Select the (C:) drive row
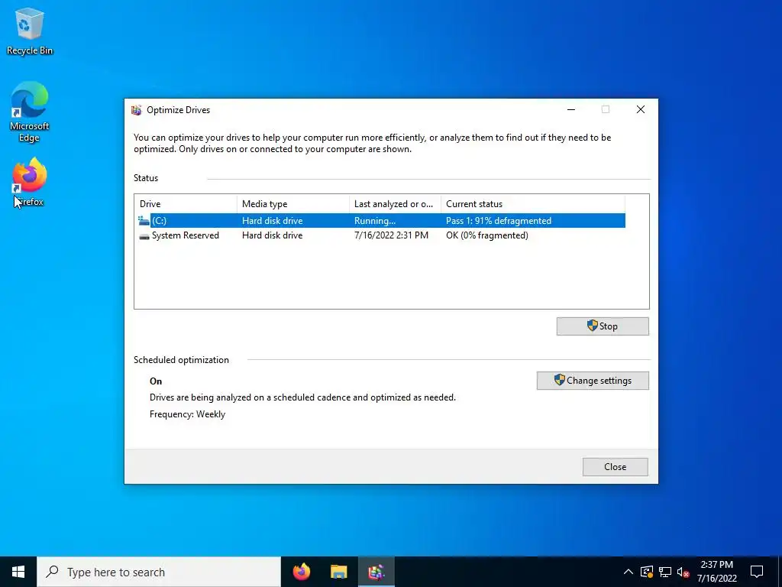Image resolution: width=782 pixels, height=587 pixels. [381, 221]
